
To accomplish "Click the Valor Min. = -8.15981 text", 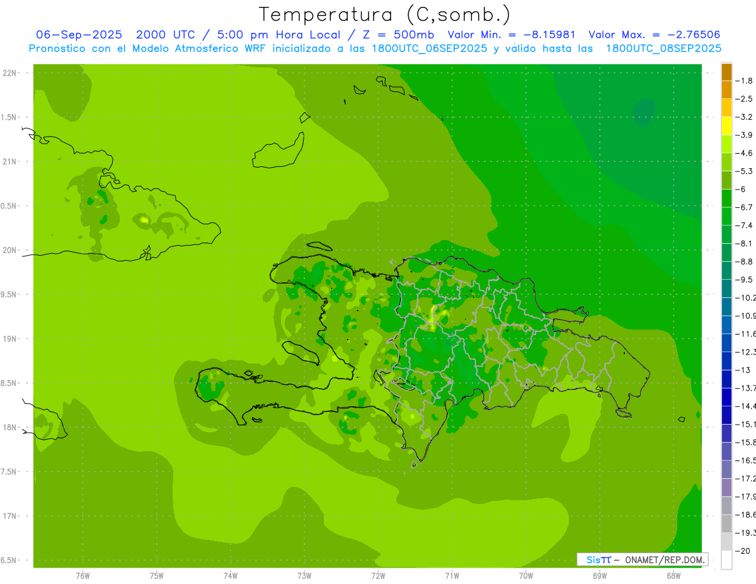I will (x=511, y=35).
